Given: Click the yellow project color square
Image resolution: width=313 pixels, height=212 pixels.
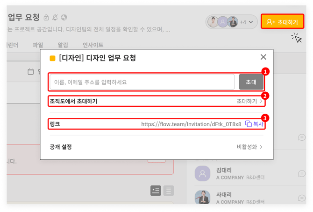Looking at the screenshot, I should [52, 59].
